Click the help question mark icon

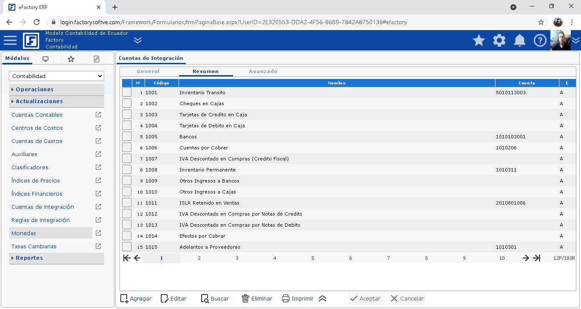(x=540, y=40)
